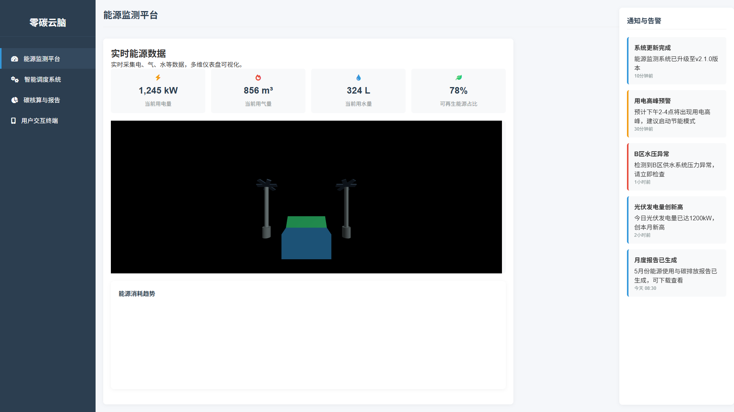This screenshot has width=734, height=412.
Task: Open the 光伏发电量创新高 notification
Action: point(676,220)
